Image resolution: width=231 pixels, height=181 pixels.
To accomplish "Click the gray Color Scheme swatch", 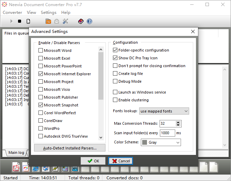I will click(x=145, y=142).
